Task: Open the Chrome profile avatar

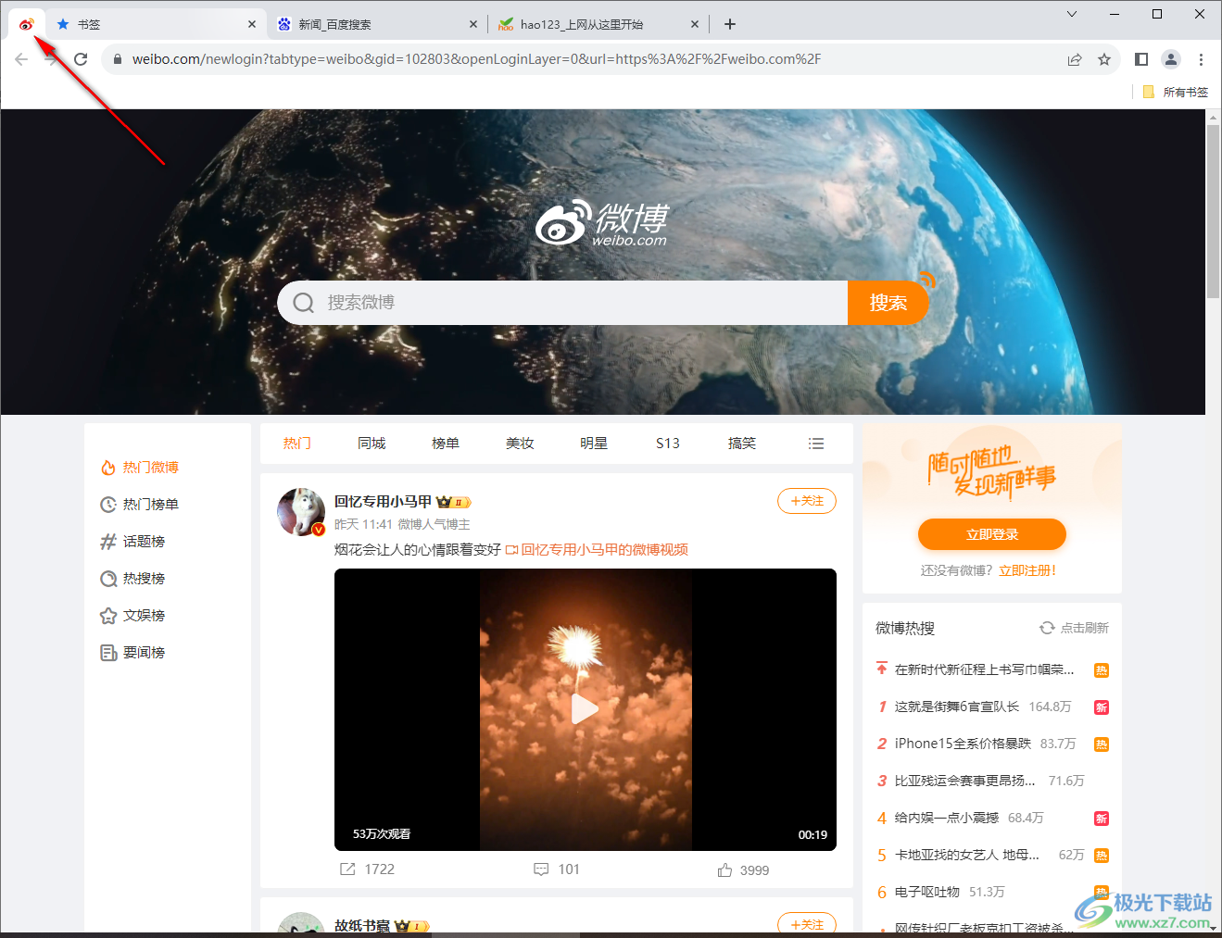Action: pyautogui.click(x=1171, y=59)
